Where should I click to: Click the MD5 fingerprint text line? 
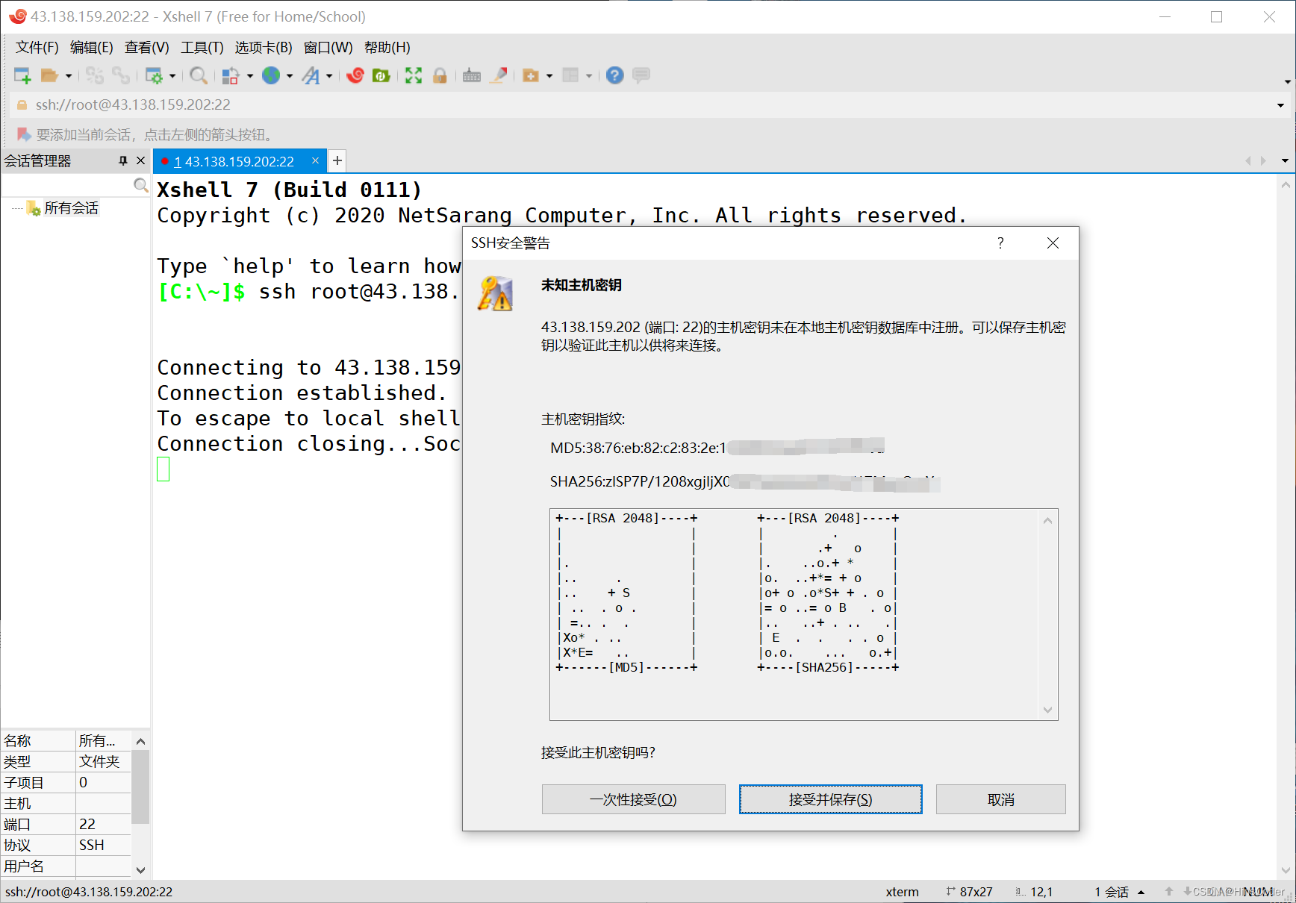pos(717,448)
